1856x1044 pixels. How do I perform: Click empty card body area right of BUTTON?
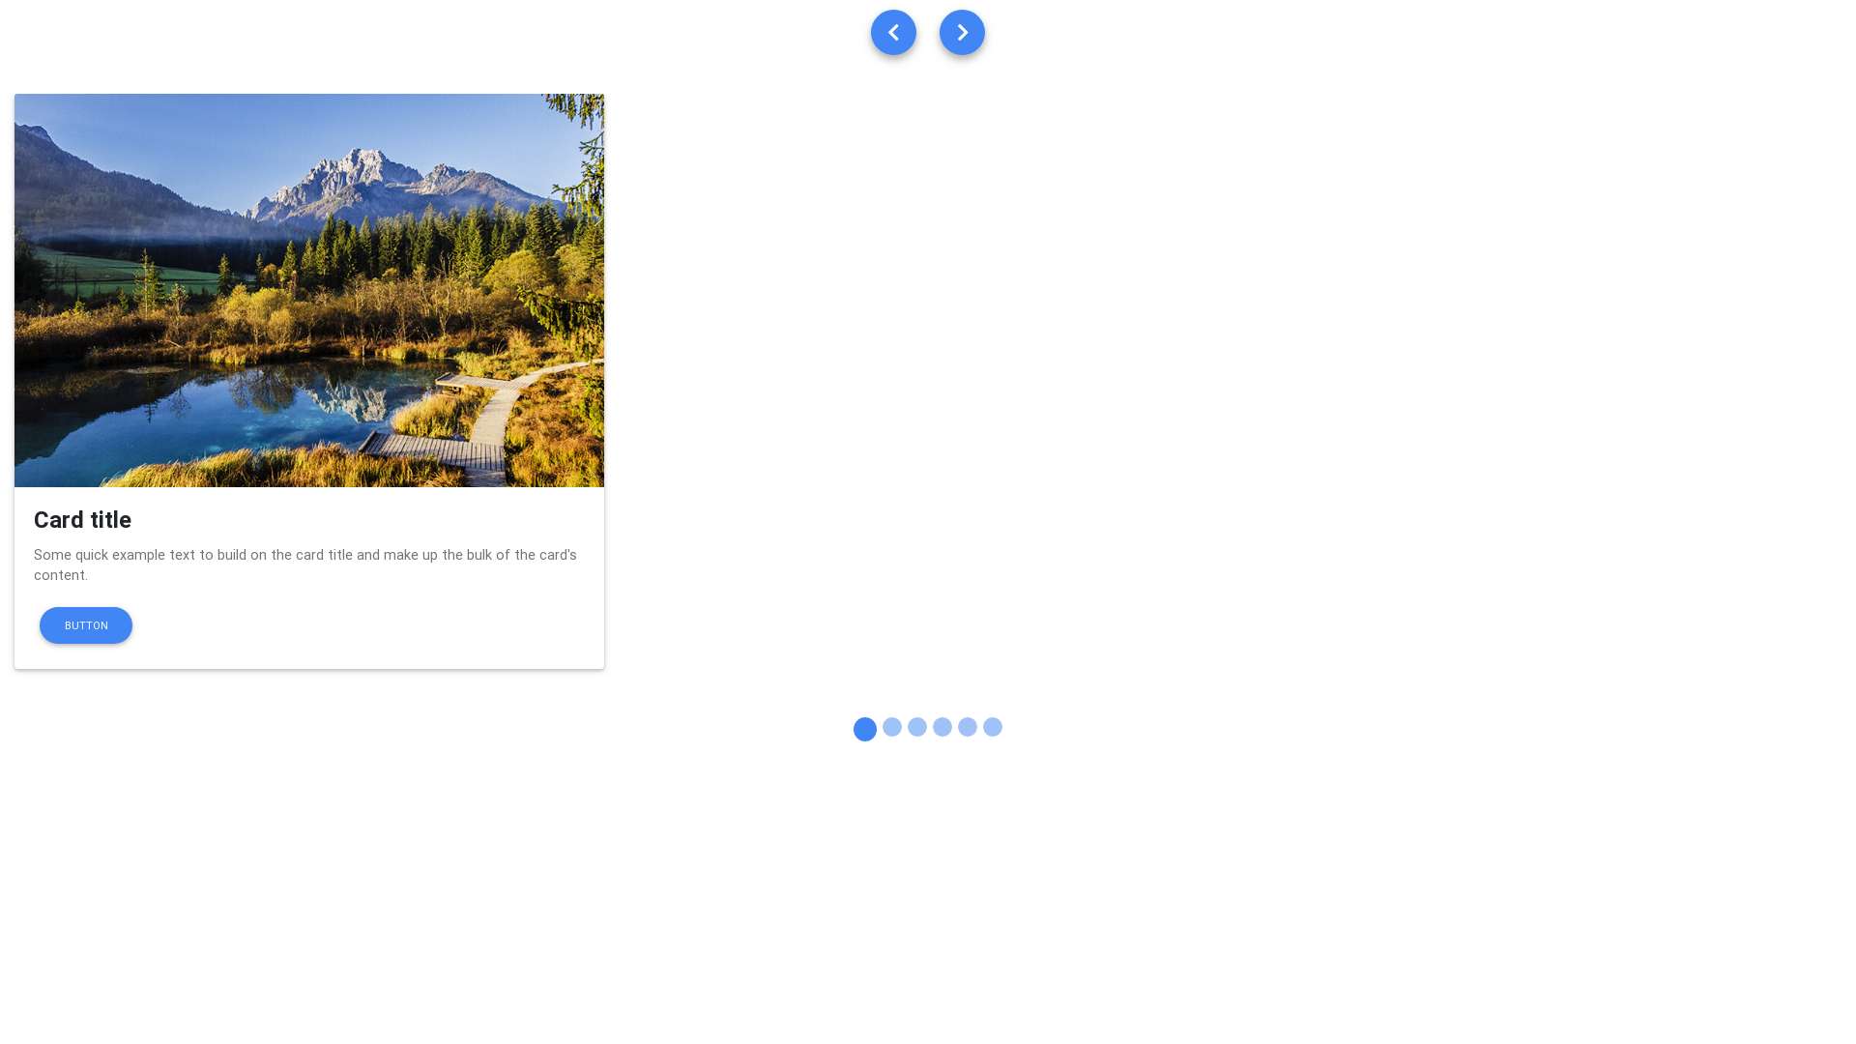(x=367, y=625)
